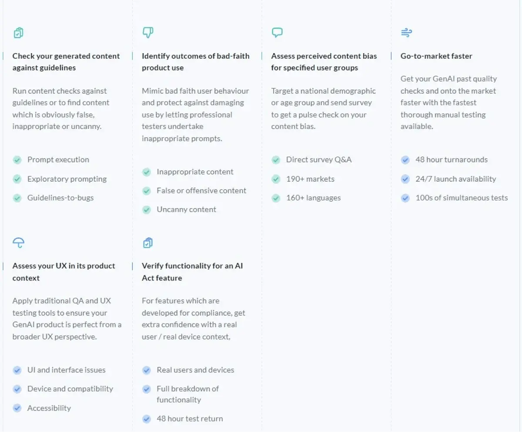
Task: Click the clipboard icon above AI Act feature
Action: [x=147, y=243]
